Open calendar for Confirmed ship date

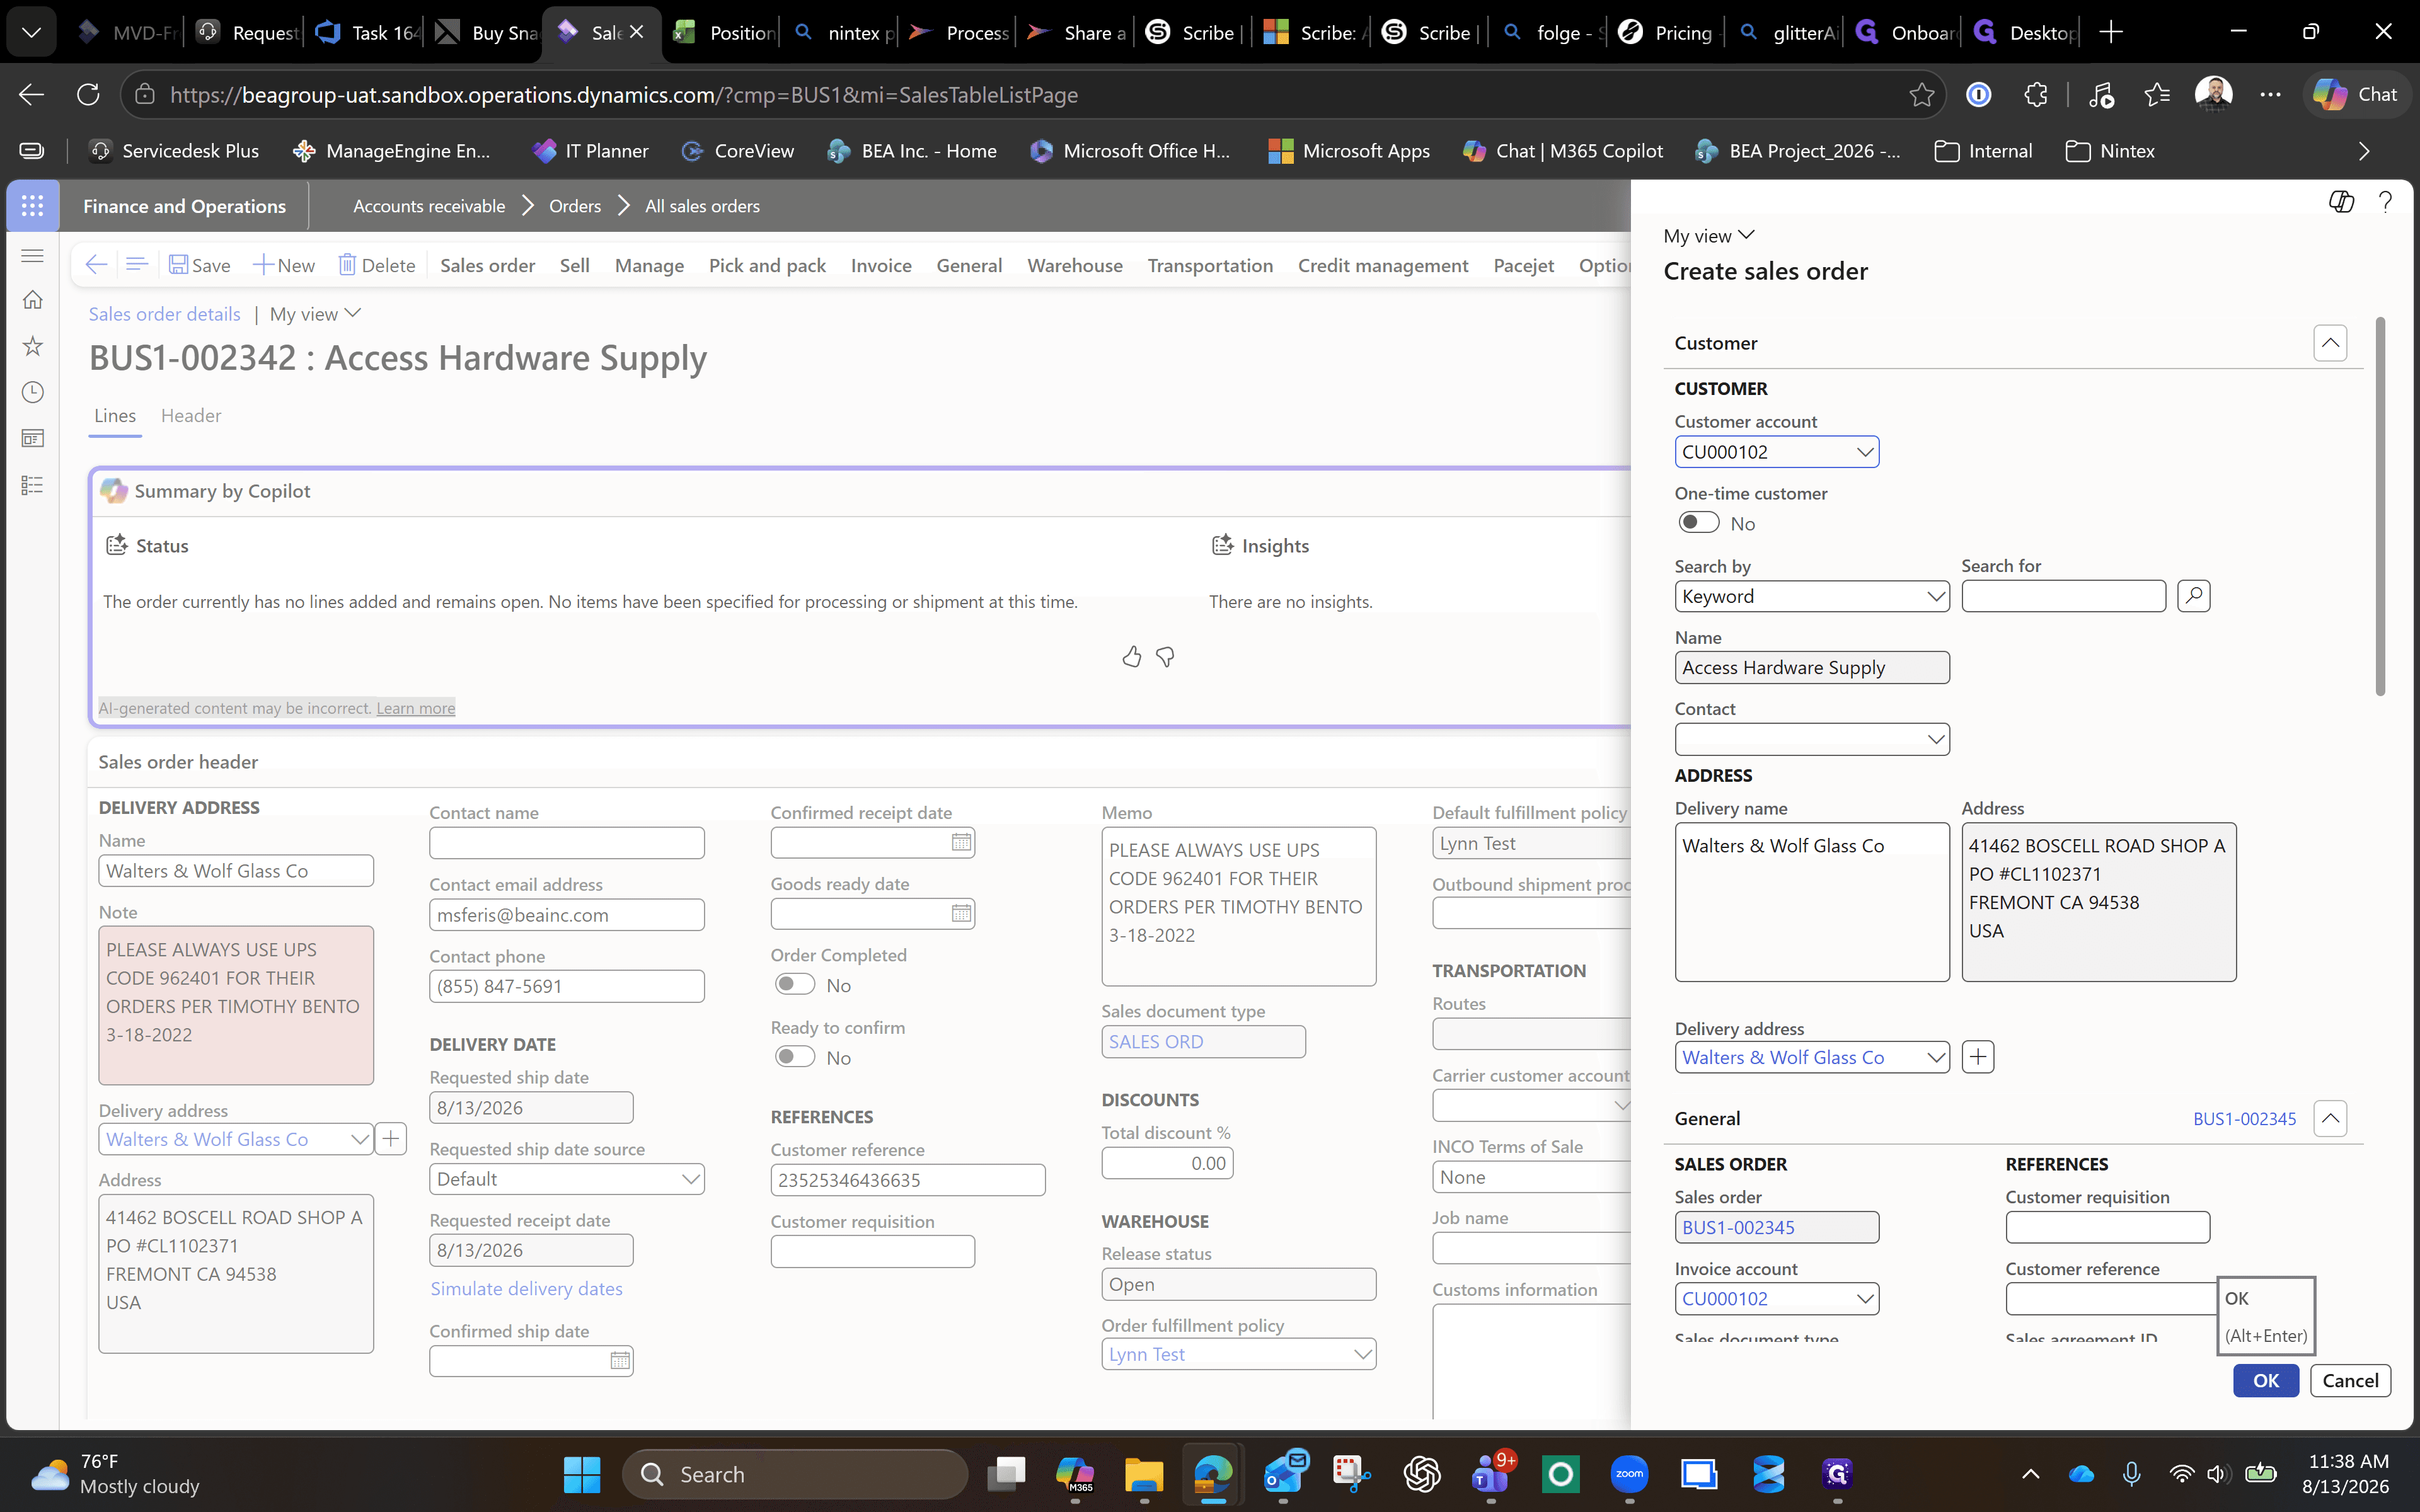pos(620,1361)
